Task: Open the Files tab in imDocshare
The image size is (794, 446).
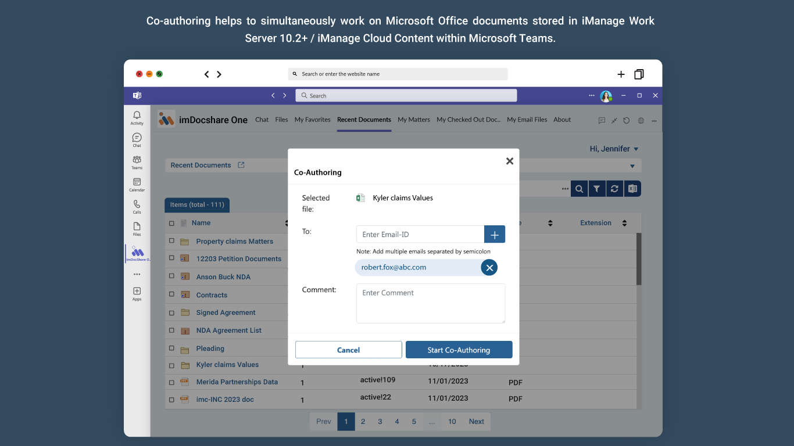Action: [282, 120]
